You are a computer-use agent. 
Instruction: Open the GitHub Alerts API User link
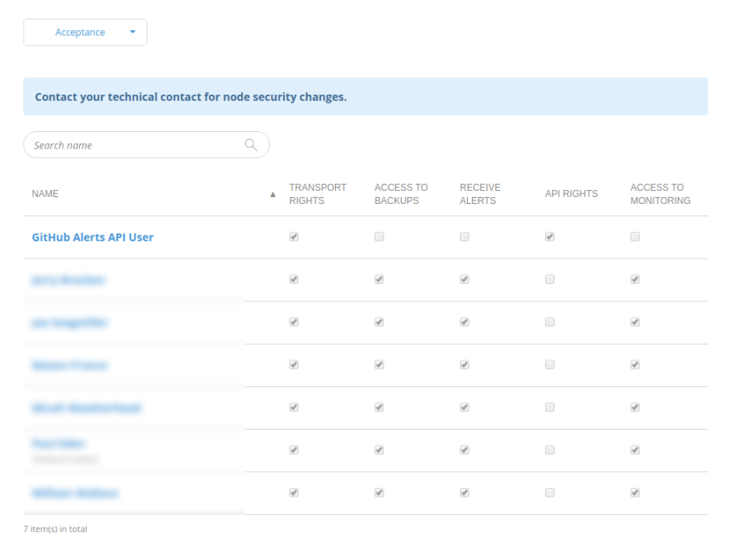point(93,237)
